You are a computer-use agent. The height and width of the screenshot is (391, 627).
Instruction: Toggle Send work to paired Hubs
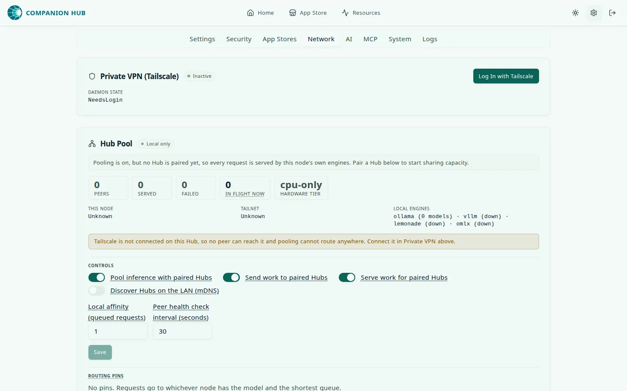point(231,277)
